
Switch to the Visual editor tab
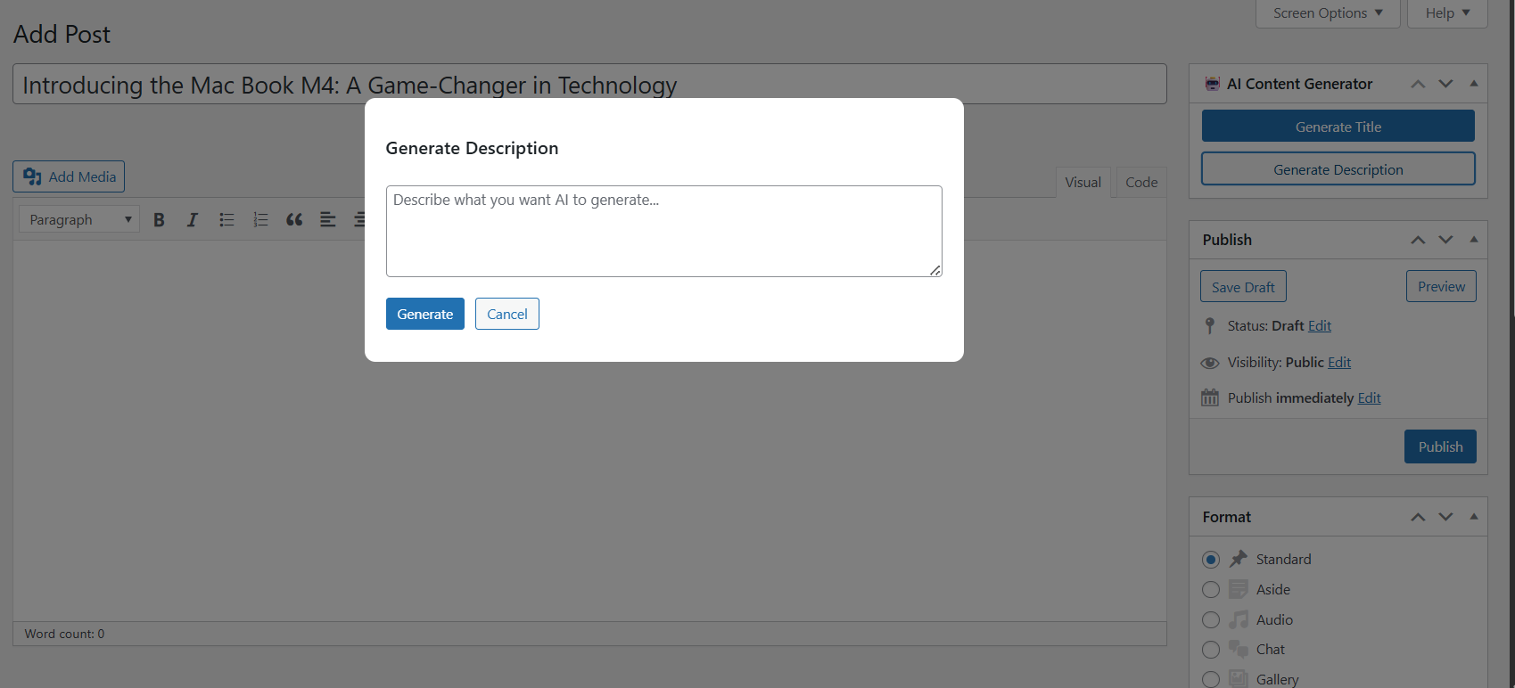click(x=1083, y=183)
